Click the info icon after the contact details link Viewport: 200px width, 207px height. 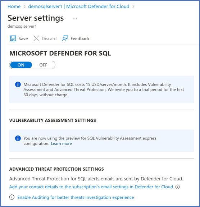178,187
